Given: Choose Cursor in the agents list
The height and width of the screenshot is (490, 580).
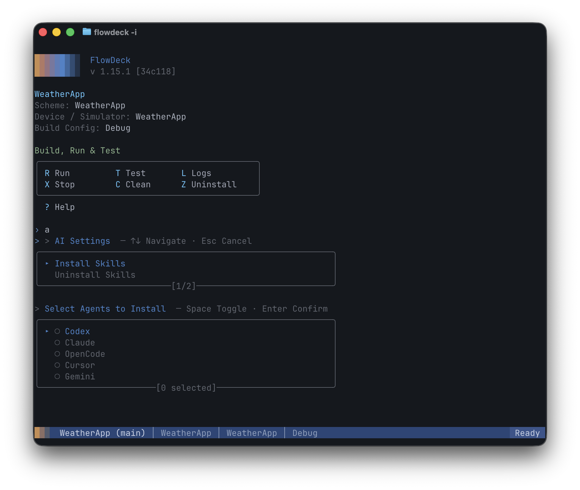Looking at the screenshot, I should coord(80,365).
